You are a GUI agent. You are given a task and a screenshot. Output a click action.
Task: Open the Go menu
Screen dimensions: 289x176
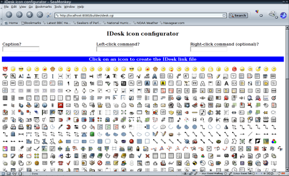[x=31, y=7]
